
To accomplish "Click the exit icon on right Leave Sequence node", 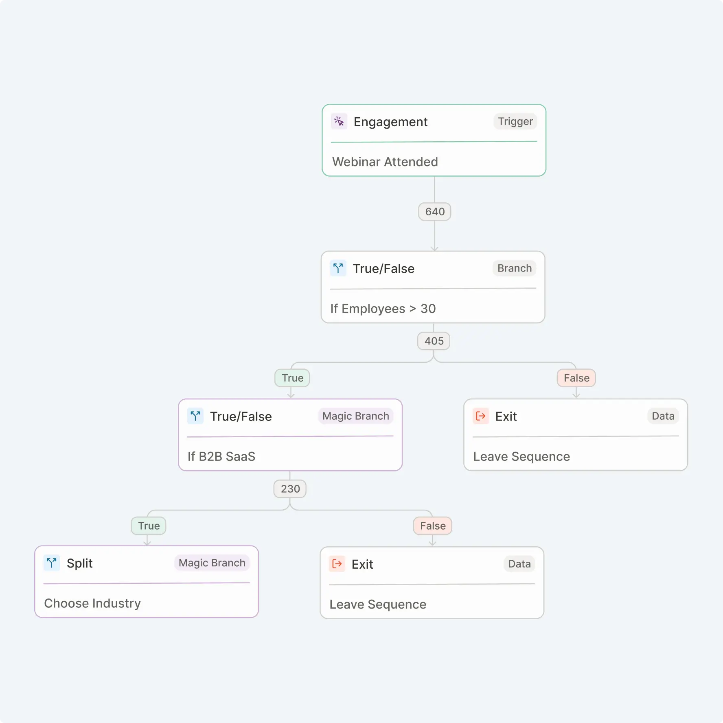I will [x=481, y=416].
